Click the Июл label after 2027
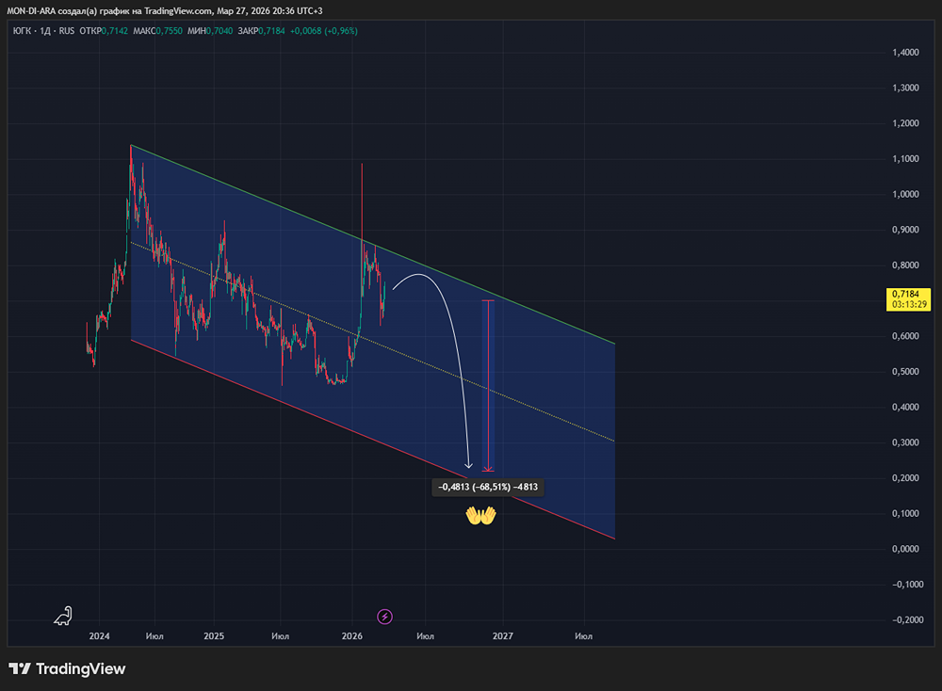942x691 pixels. tap(583, 635)
